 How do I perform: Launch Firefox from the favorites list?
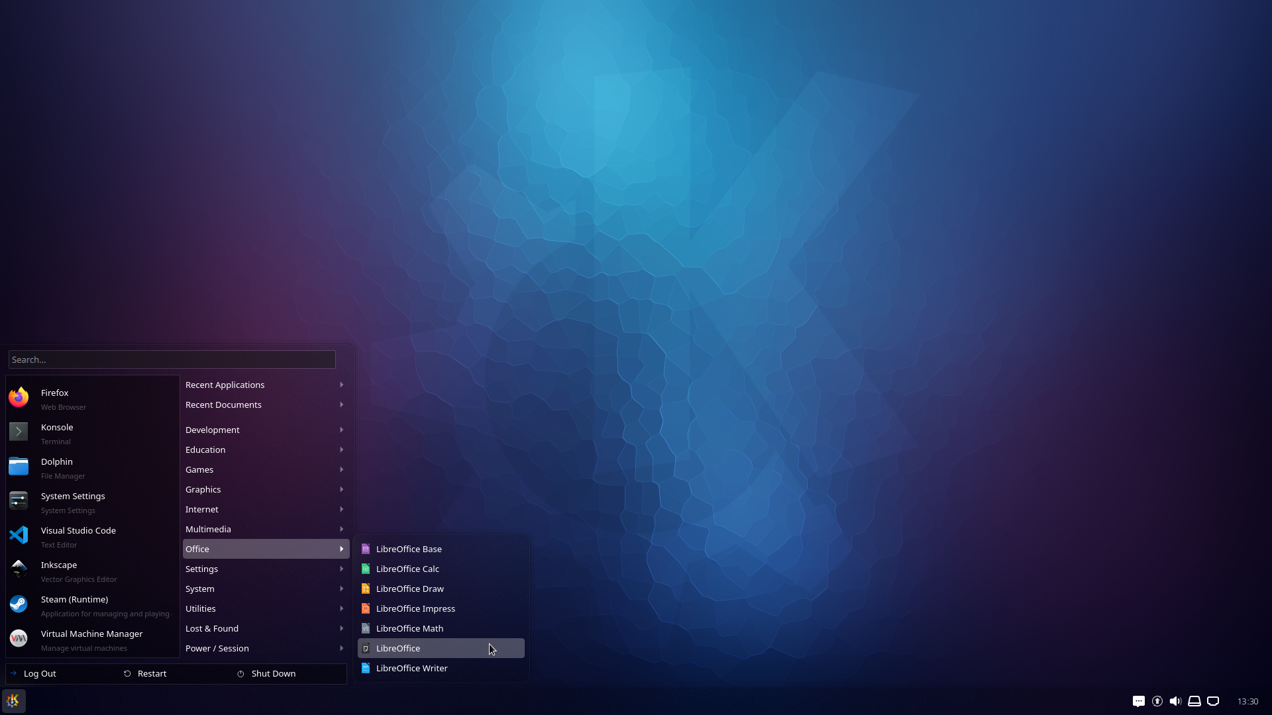[x=92, y=399]
